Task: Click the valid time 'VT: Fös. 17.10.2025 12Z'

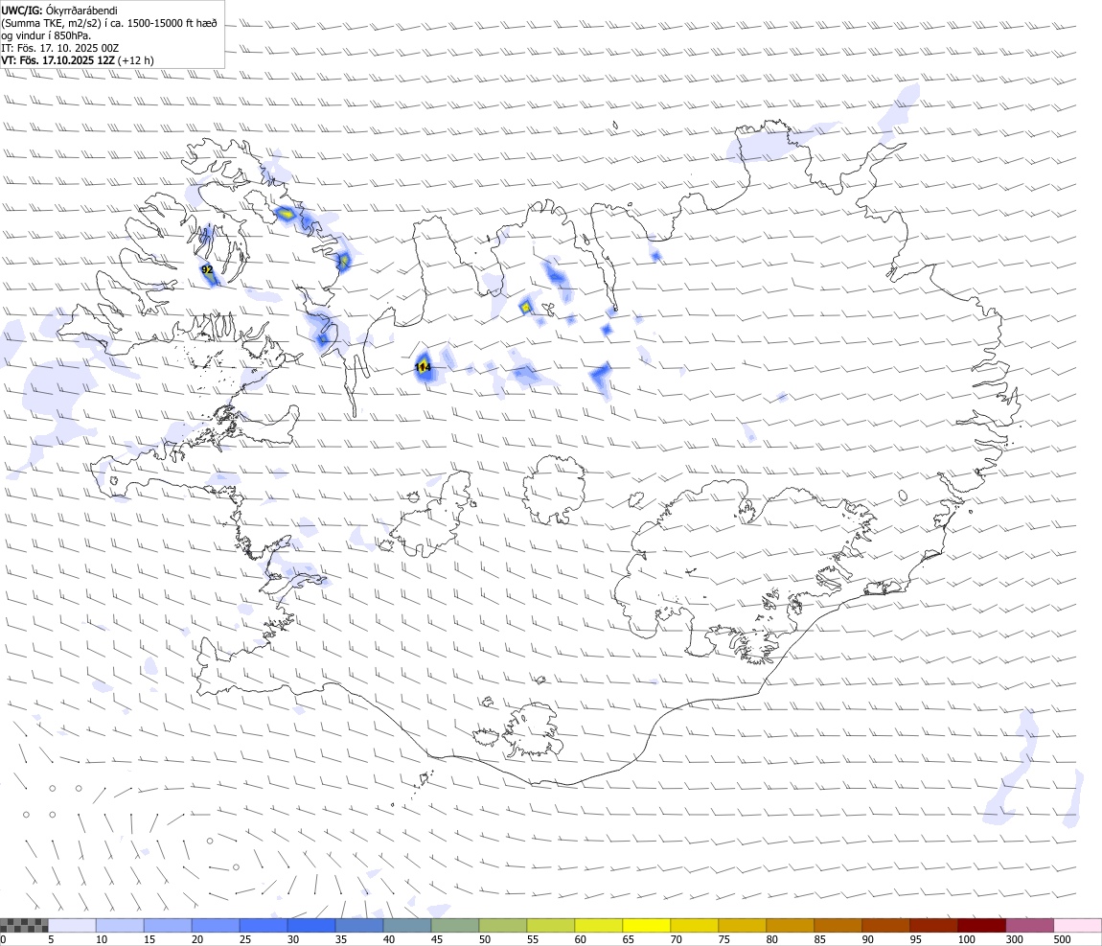Action: [x=57, y=60]
